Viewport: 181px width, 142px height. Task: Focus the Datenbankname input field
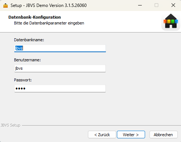60,48
